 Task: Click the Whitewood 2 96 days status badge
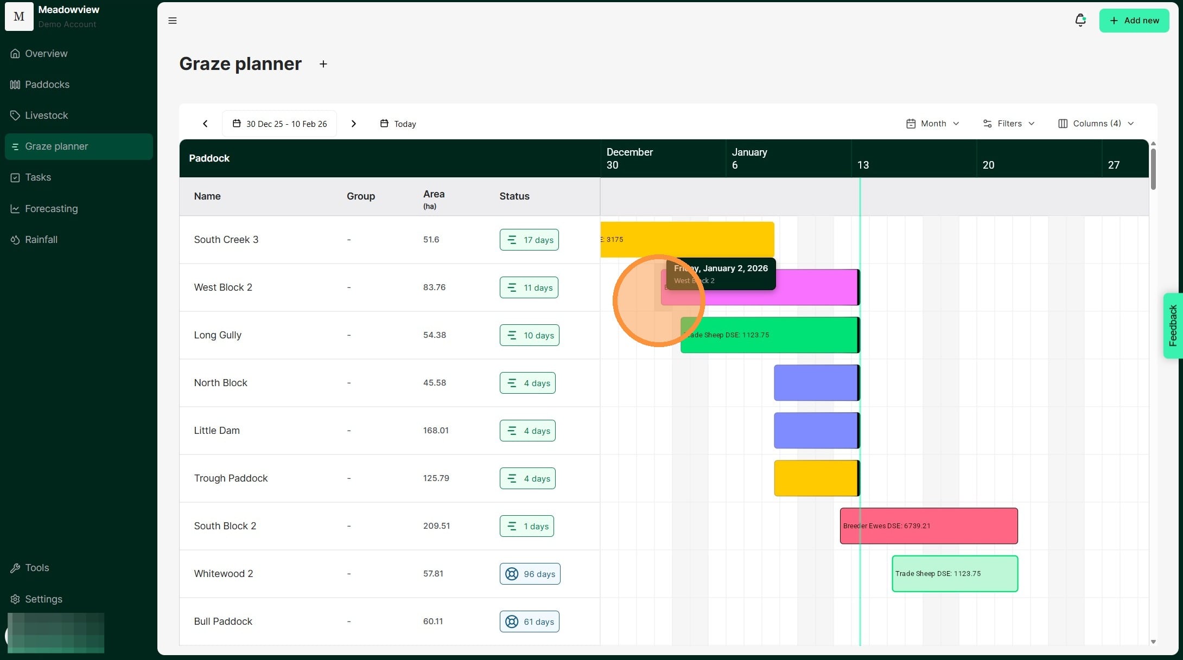tap(530, 574)
